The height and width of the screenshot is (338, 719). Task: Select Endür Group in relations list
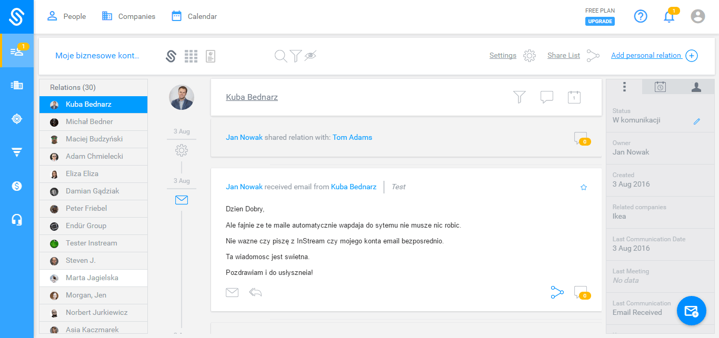tap(94, 226)
